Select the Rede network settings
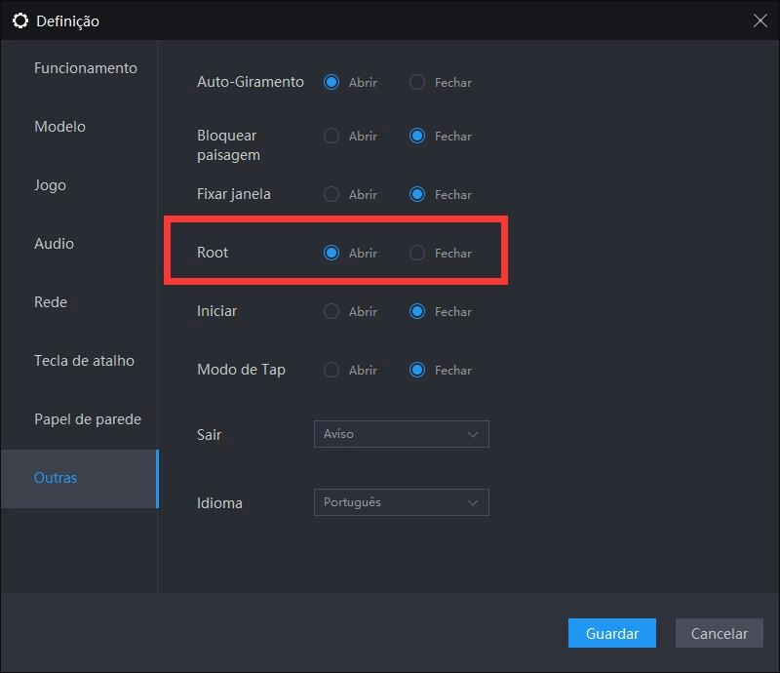Viewport: 780px width, 673px height. click(50, 302)
